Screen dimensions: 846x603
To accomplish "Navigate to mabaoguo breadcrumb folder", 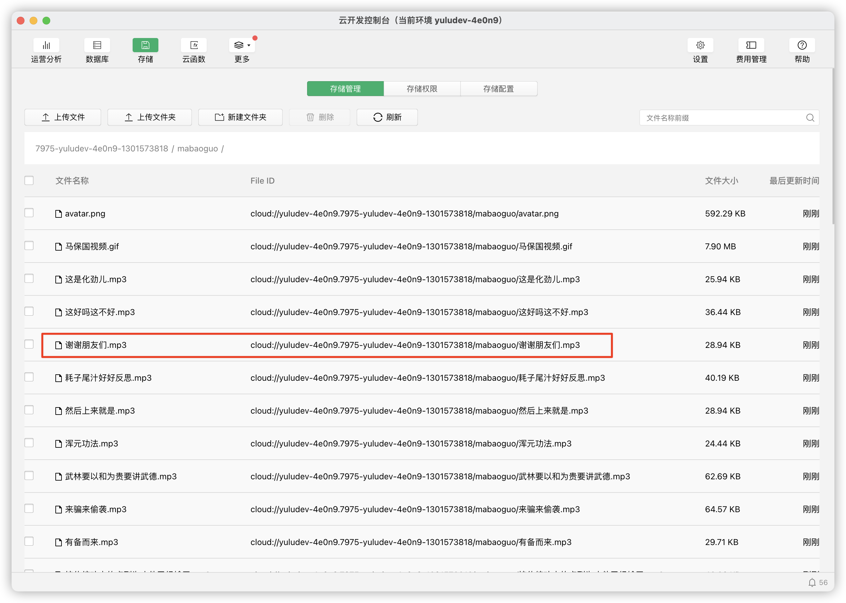I will [x=197, y=148].
